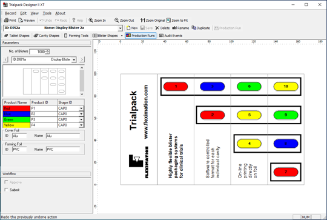Select yellow capsule number 10 on canvas
Image resolution: width=327 pixels, height=220 pixels.
tap(286, 87)
